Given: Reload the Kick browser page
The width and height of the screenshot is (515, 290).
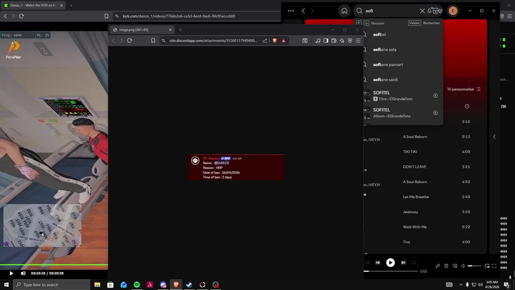Looking at the screenshot, I should click(21, 16).
